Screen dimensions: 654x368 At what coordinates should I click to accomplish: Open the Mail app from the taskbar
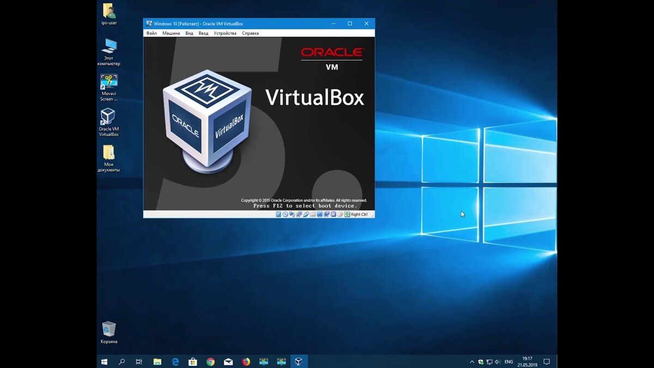coord(228,361)
